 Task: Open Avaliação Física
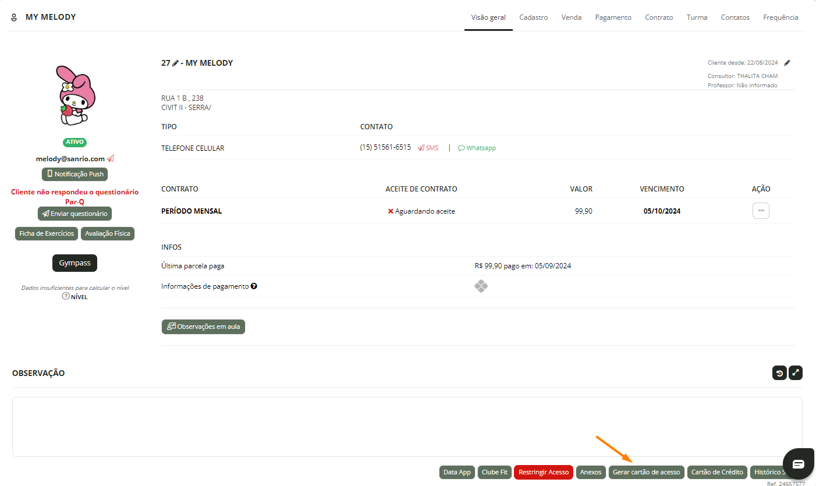[x=108, y=233]
